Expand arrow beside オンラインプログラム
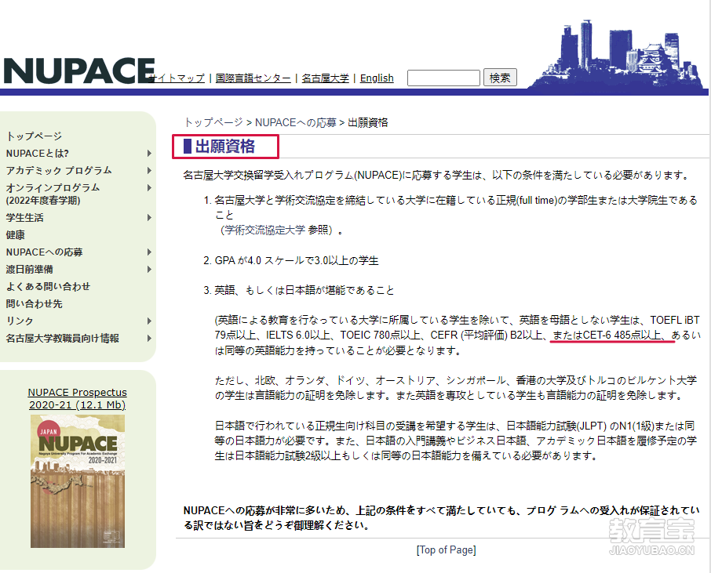This screenshot has height=573, width=711. [149, 187]
